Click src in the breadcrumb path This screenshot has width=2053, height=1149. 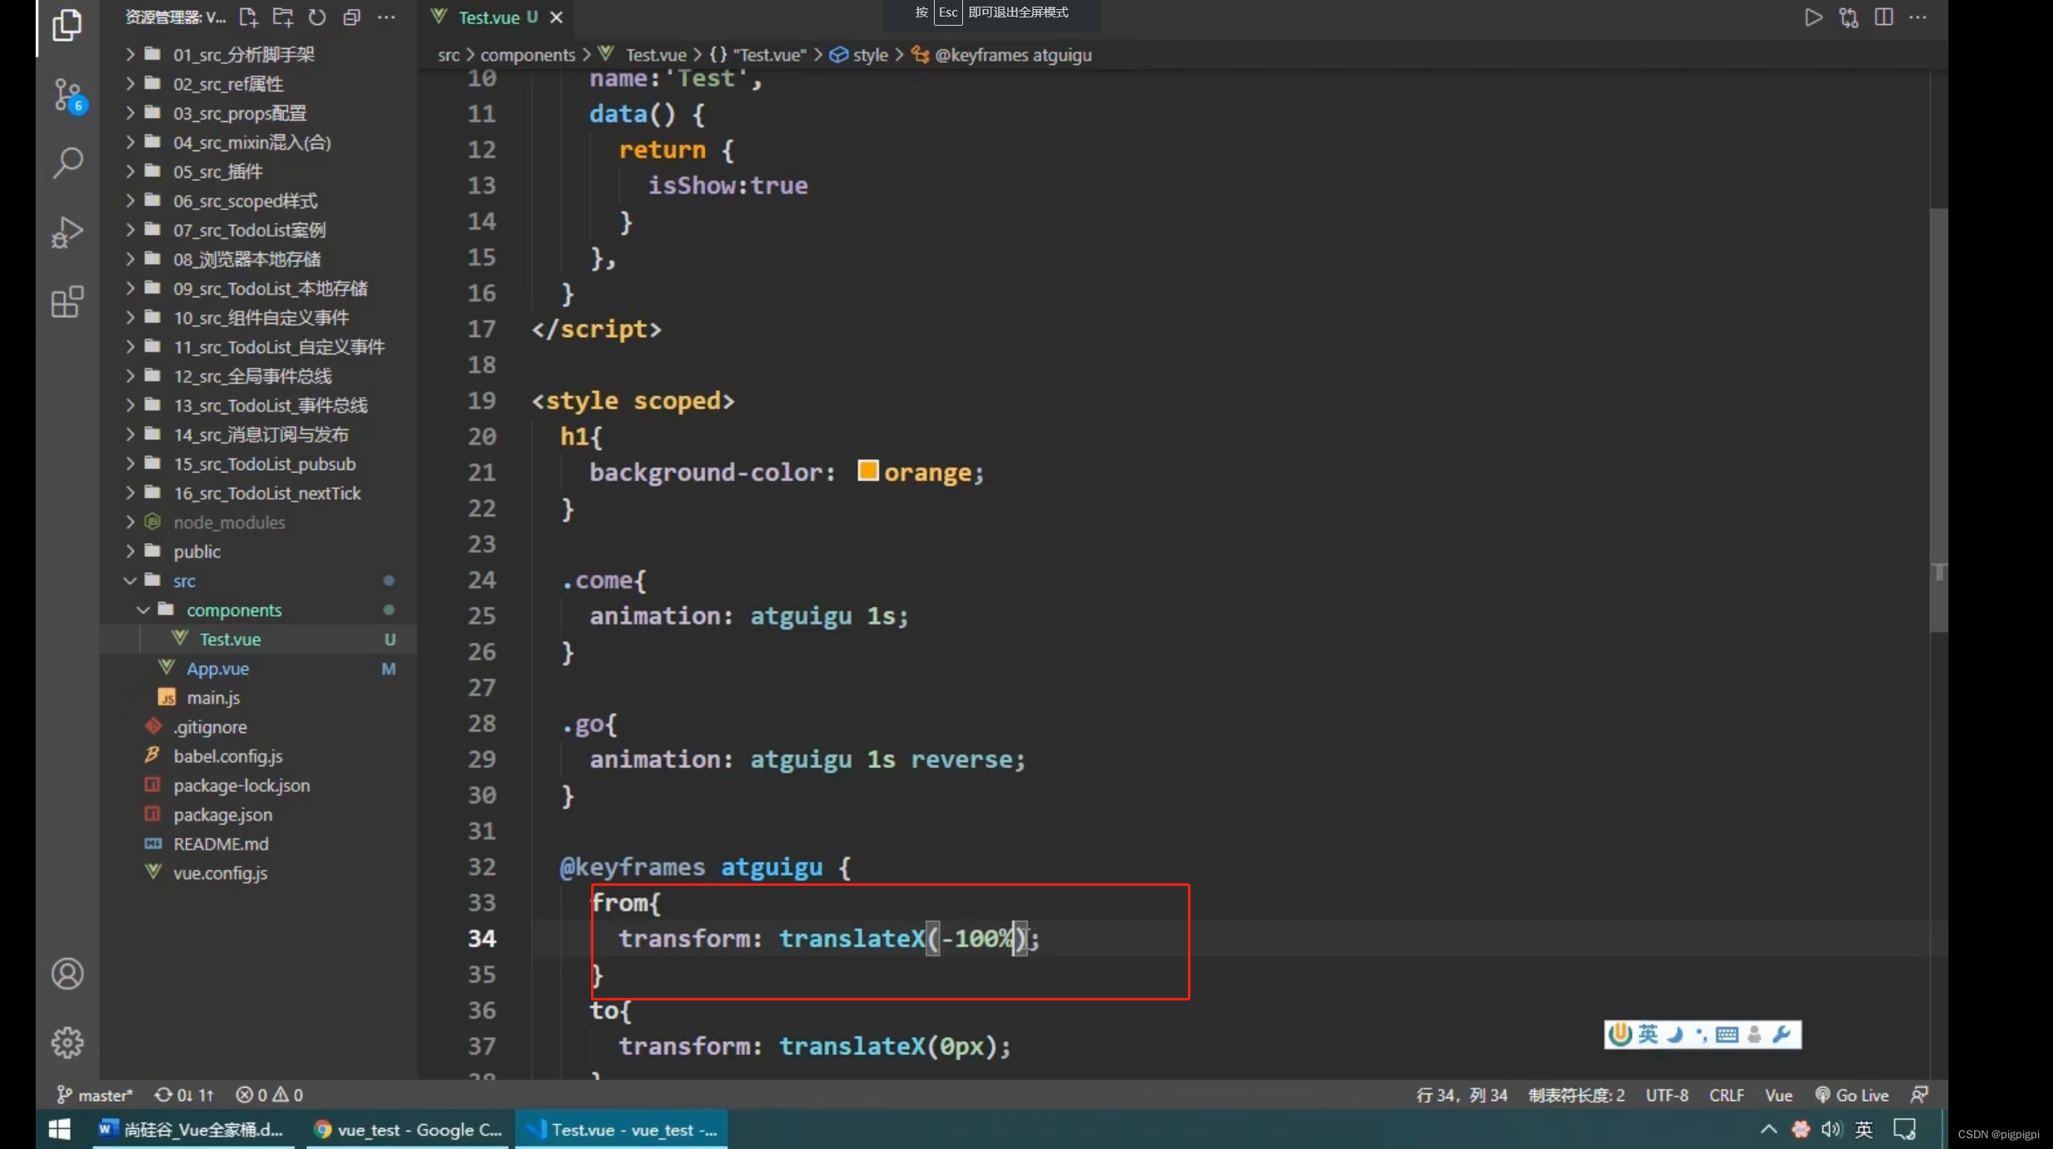coord(448,55)
